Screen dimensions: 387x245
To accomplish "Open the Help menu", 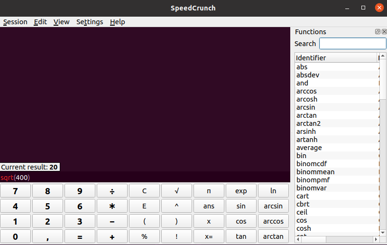I will [x=118, y=22].
